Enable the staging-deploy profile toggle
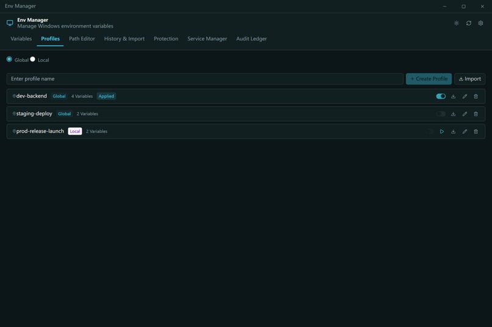This screenshot has height=327, width=492. [x=441, y=114]
